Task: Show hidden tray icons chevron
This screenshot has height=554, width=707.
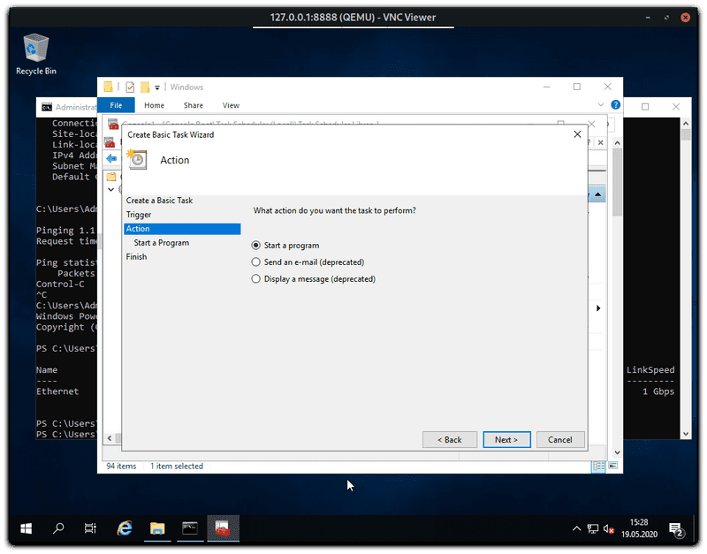Action: click(x=576, y=528)
